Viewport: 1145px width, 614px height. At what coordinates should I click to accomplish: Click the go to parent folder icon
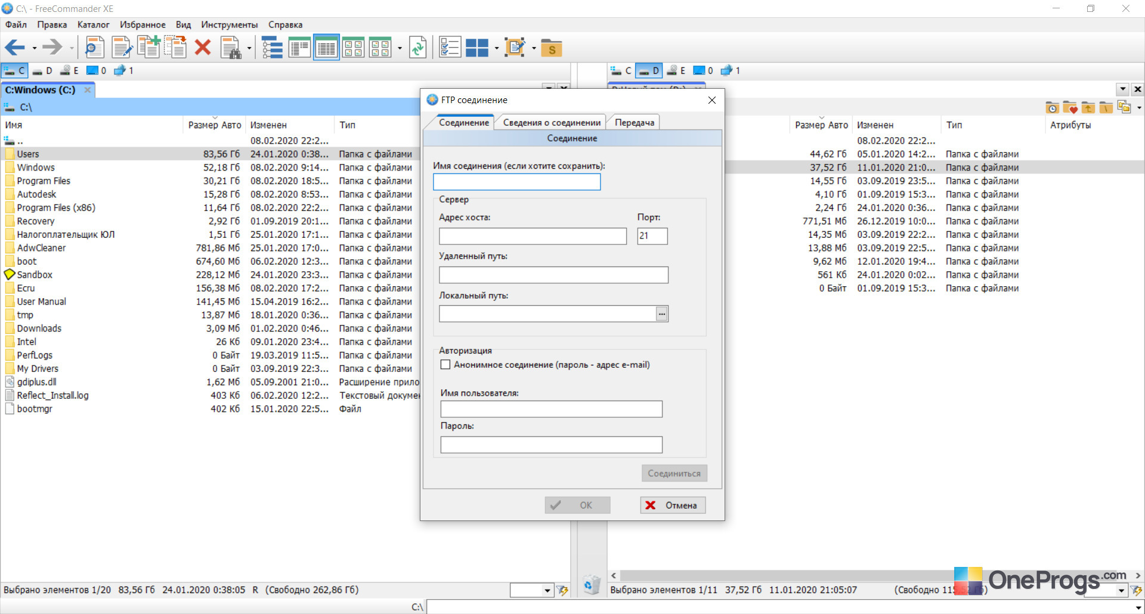pos(1088,107)
